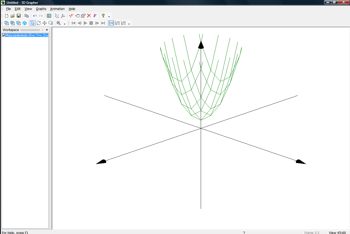
Task: Select the first wireframe cube view icon
Action: [7, 23]
